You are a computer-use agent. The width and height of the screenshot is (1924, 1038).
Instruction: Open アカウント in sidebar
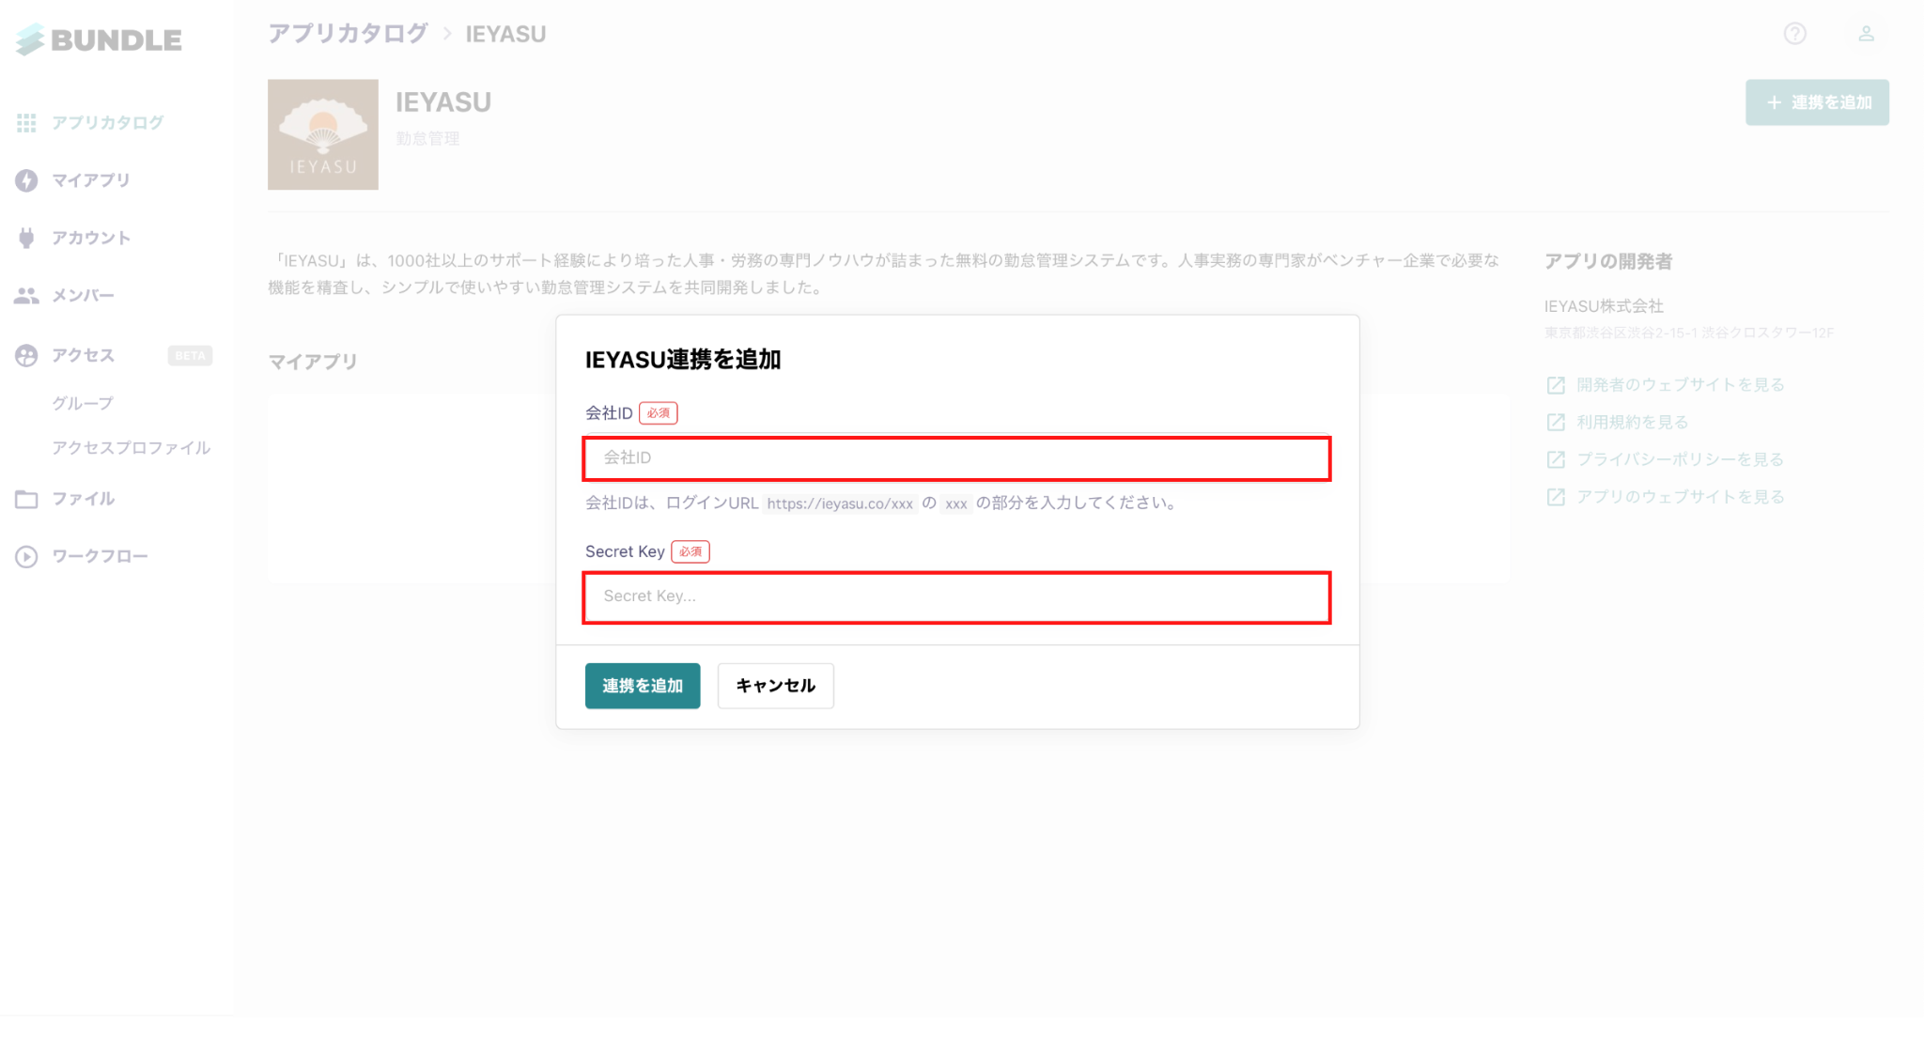tap(91, 238)
